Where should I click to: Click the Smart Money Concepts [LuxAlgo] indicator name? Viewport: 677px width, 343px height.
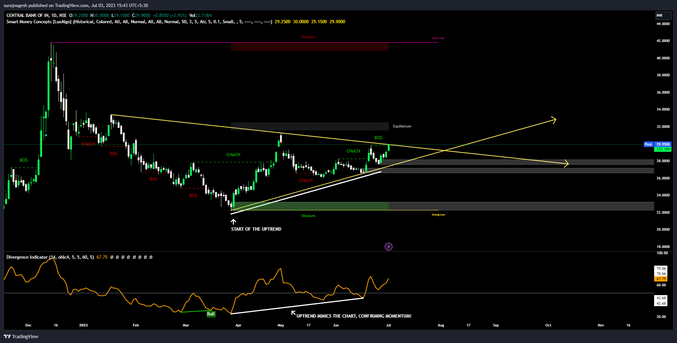(x=39, y=22)
